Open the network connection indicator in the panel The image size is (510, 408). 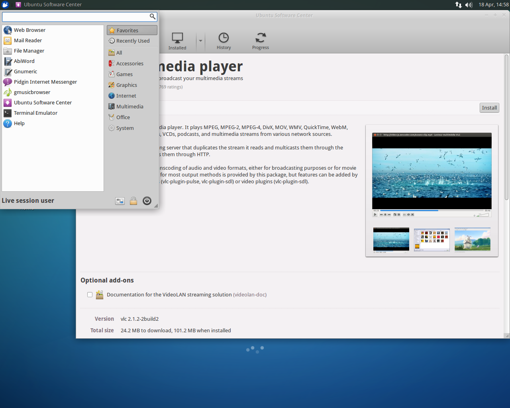click(x=459, y=5)
